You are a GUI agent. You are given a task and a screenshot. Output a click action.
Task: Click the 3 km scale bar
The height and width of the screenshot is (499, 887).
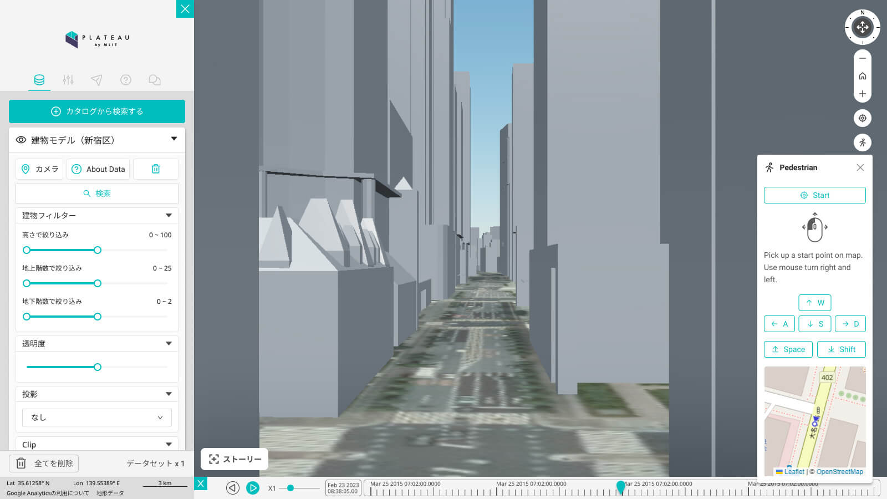click(x=165, y=483)
